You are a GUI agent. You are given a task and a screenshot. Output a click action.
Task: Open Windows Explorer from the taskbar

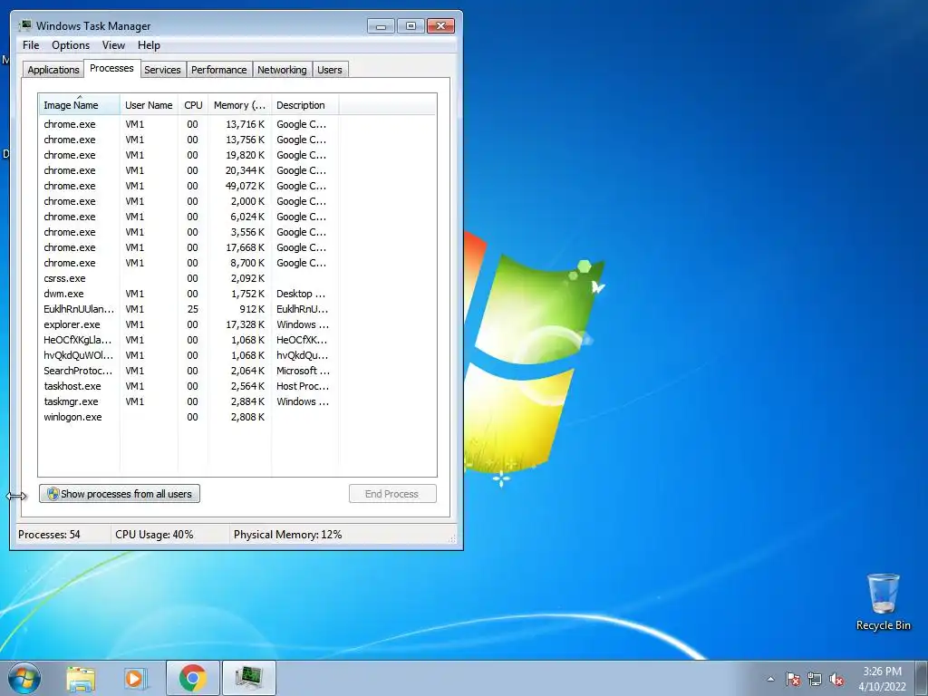[81, 678]
